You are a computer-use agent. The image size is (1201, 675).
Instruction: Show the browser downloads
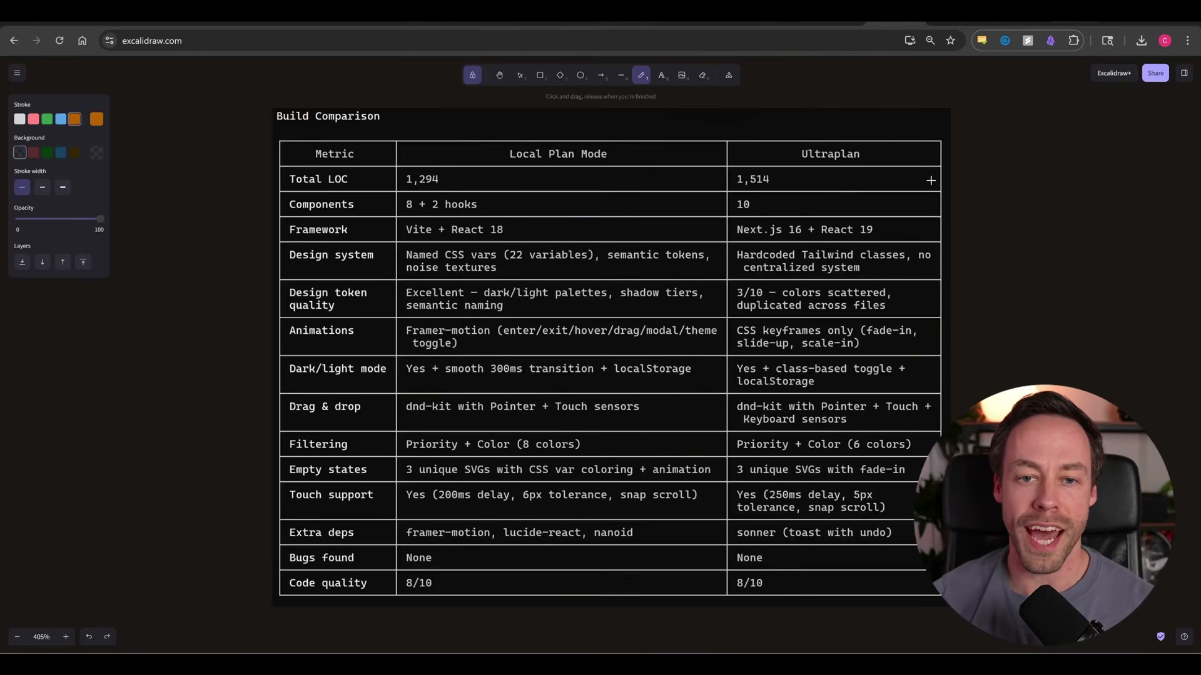point(1142,41)
